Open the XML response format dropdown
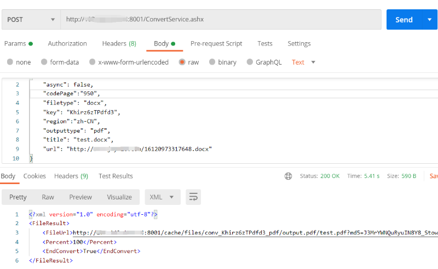Image resolution: width=438 pixels, height=269 pixels. [163, 197]
